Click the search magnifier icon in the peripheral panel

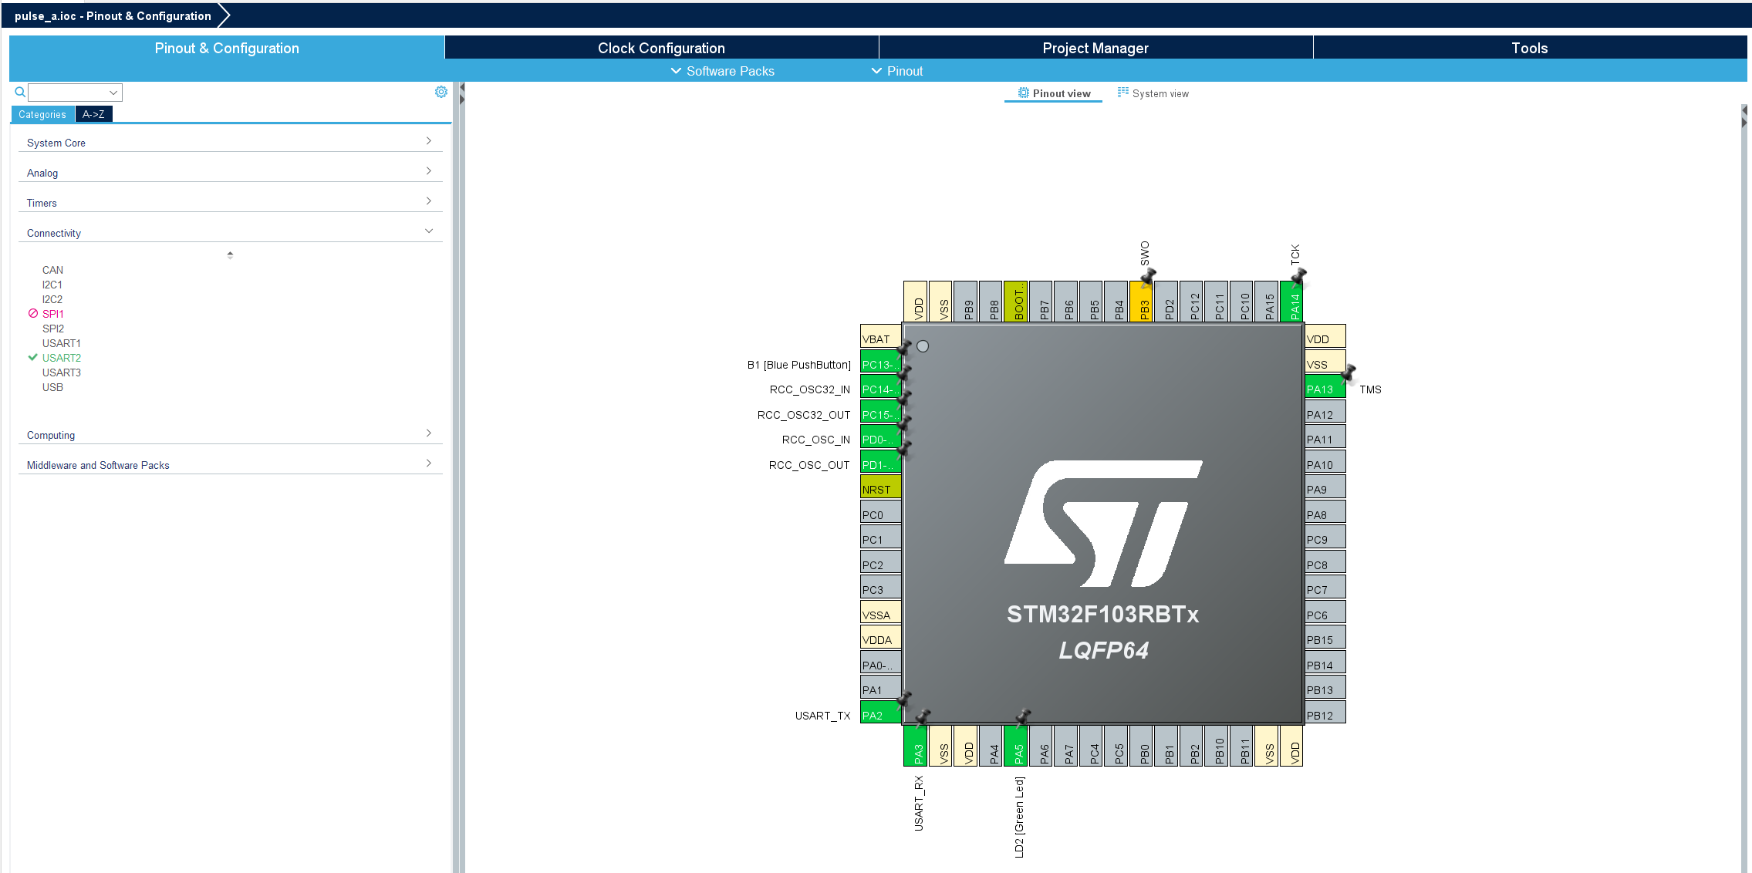pos(20,93)
